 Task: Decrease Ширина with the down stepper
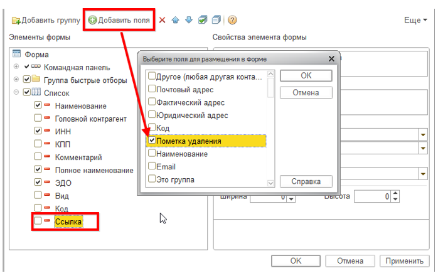pos(291,199)
